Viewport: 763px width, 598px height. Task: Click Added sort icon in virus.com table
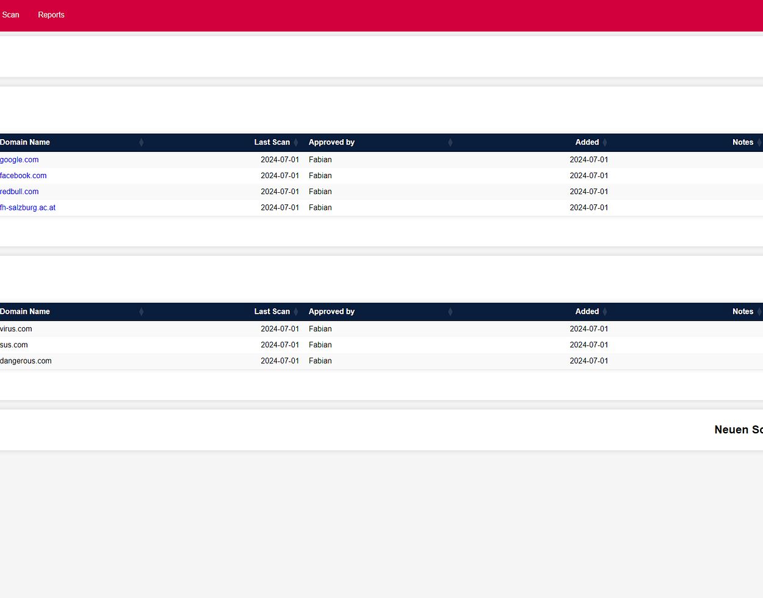tap(605, 311)
